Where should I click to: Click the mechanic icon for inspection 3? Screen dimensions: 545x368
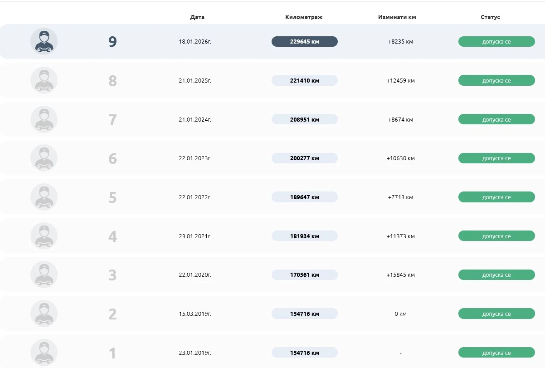click(44, 275)
